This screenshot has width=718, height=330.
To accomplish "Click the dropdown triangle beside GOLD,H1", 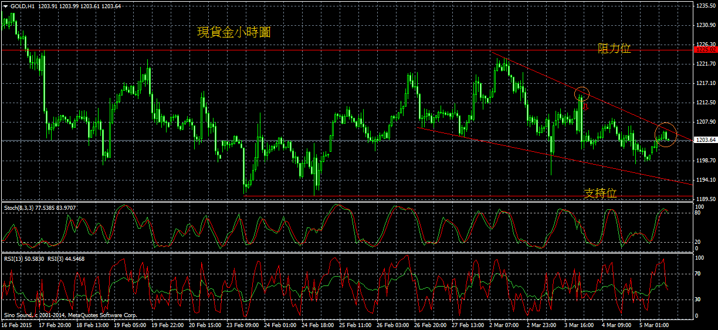I will [x=6, y=6].
